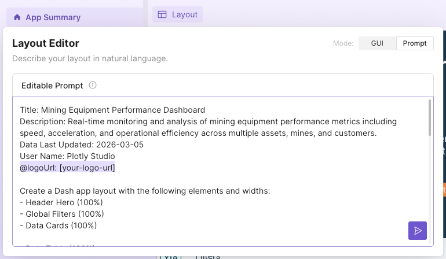The image size is (446, 259).
Task: Click the 'Layout Editor' heading
Action: [x=46, y=43]
